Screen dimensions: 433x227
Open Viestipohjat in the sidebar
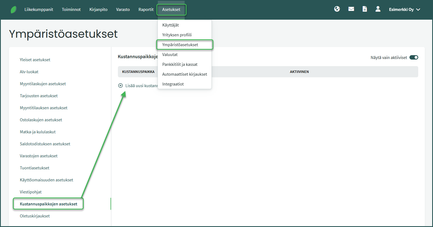[x=31, y=192]
